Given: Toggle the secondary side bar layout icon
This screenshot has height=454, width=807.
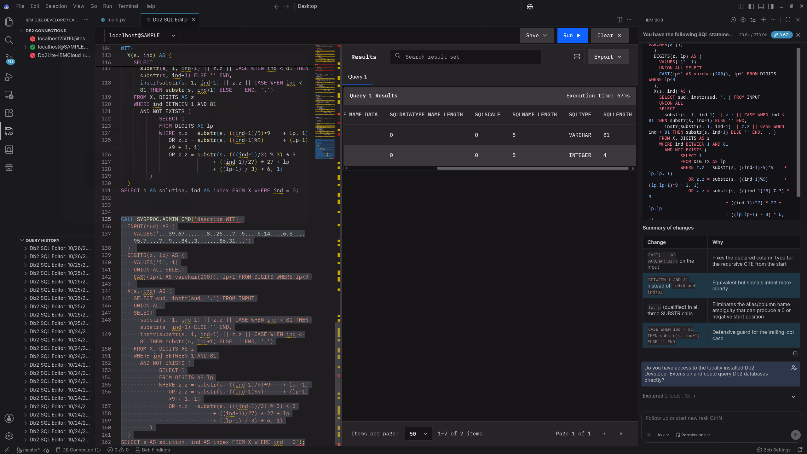Looking at the screenshot, I should point(771,6).
